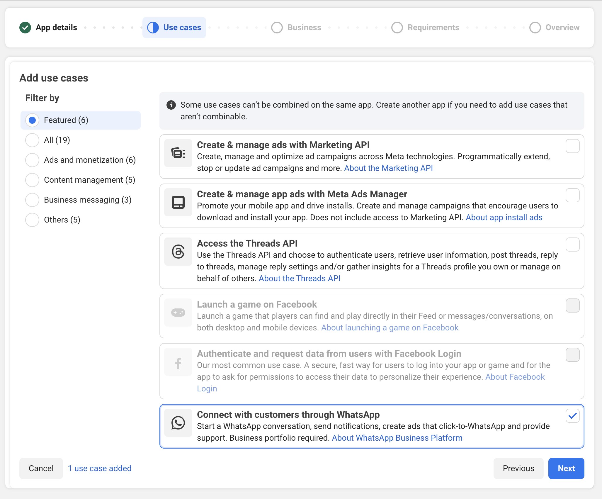The width and height of the screenshot is (602, 499).
Task: Open About WhatsApp Business Platform link
Action: [x=397, y=438]
